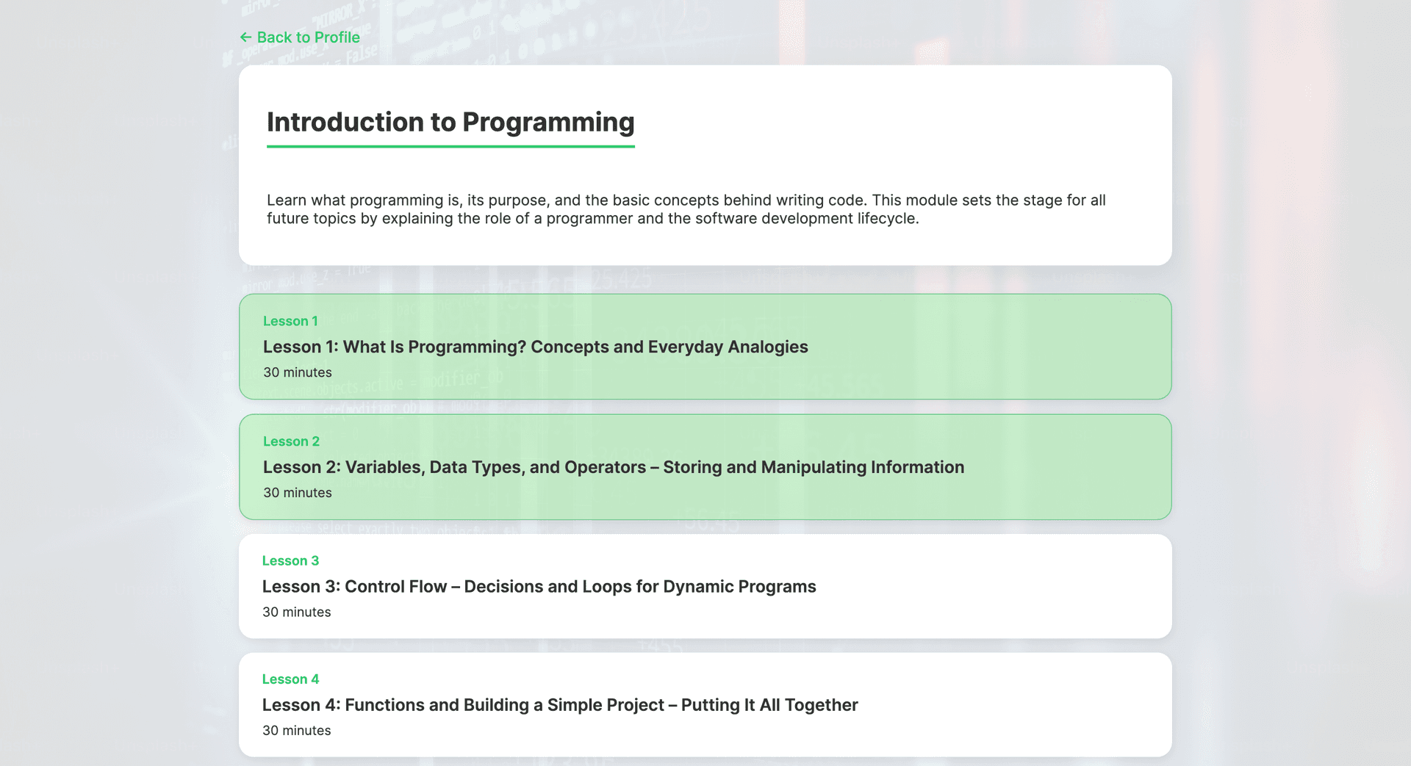Open Lesson 3 Control Flow lesson title

[539, 587]
